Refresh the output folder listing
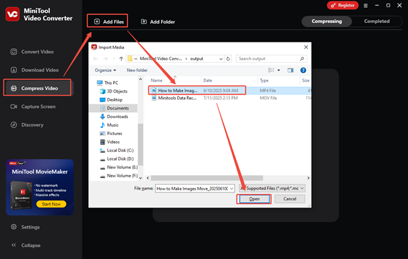The image size is (408, 259). tap(228, 59)
